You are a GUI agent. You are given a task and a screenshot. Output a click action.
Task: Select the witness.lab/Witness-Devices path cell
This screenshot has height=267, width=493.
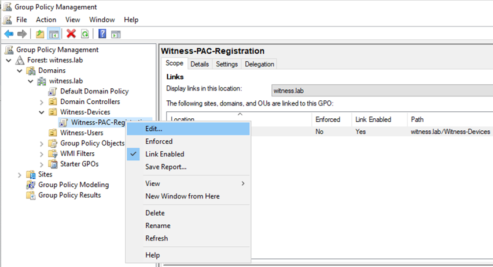pos(450,131)
